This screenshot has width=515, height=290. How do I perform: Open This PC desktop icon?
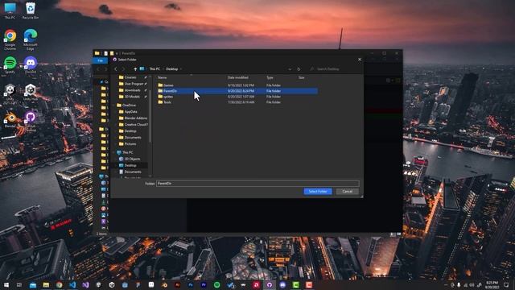[10, 10]
